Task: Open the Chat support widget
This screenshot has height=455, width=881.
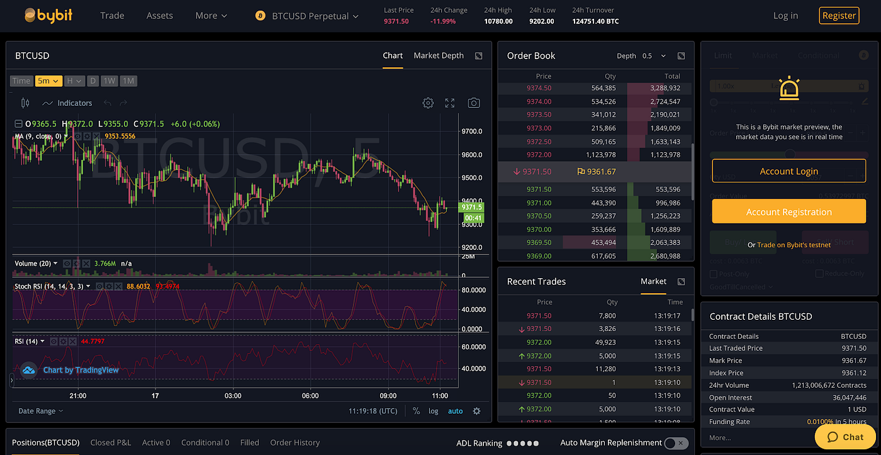Action: (x=845, y=437)
